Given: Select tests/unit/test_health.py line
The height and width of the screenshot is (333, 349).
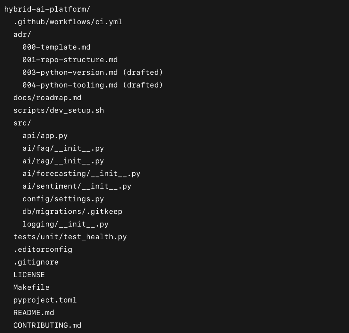Looking at the screenshot, I should pyautogui.click(x=70, y=237).
